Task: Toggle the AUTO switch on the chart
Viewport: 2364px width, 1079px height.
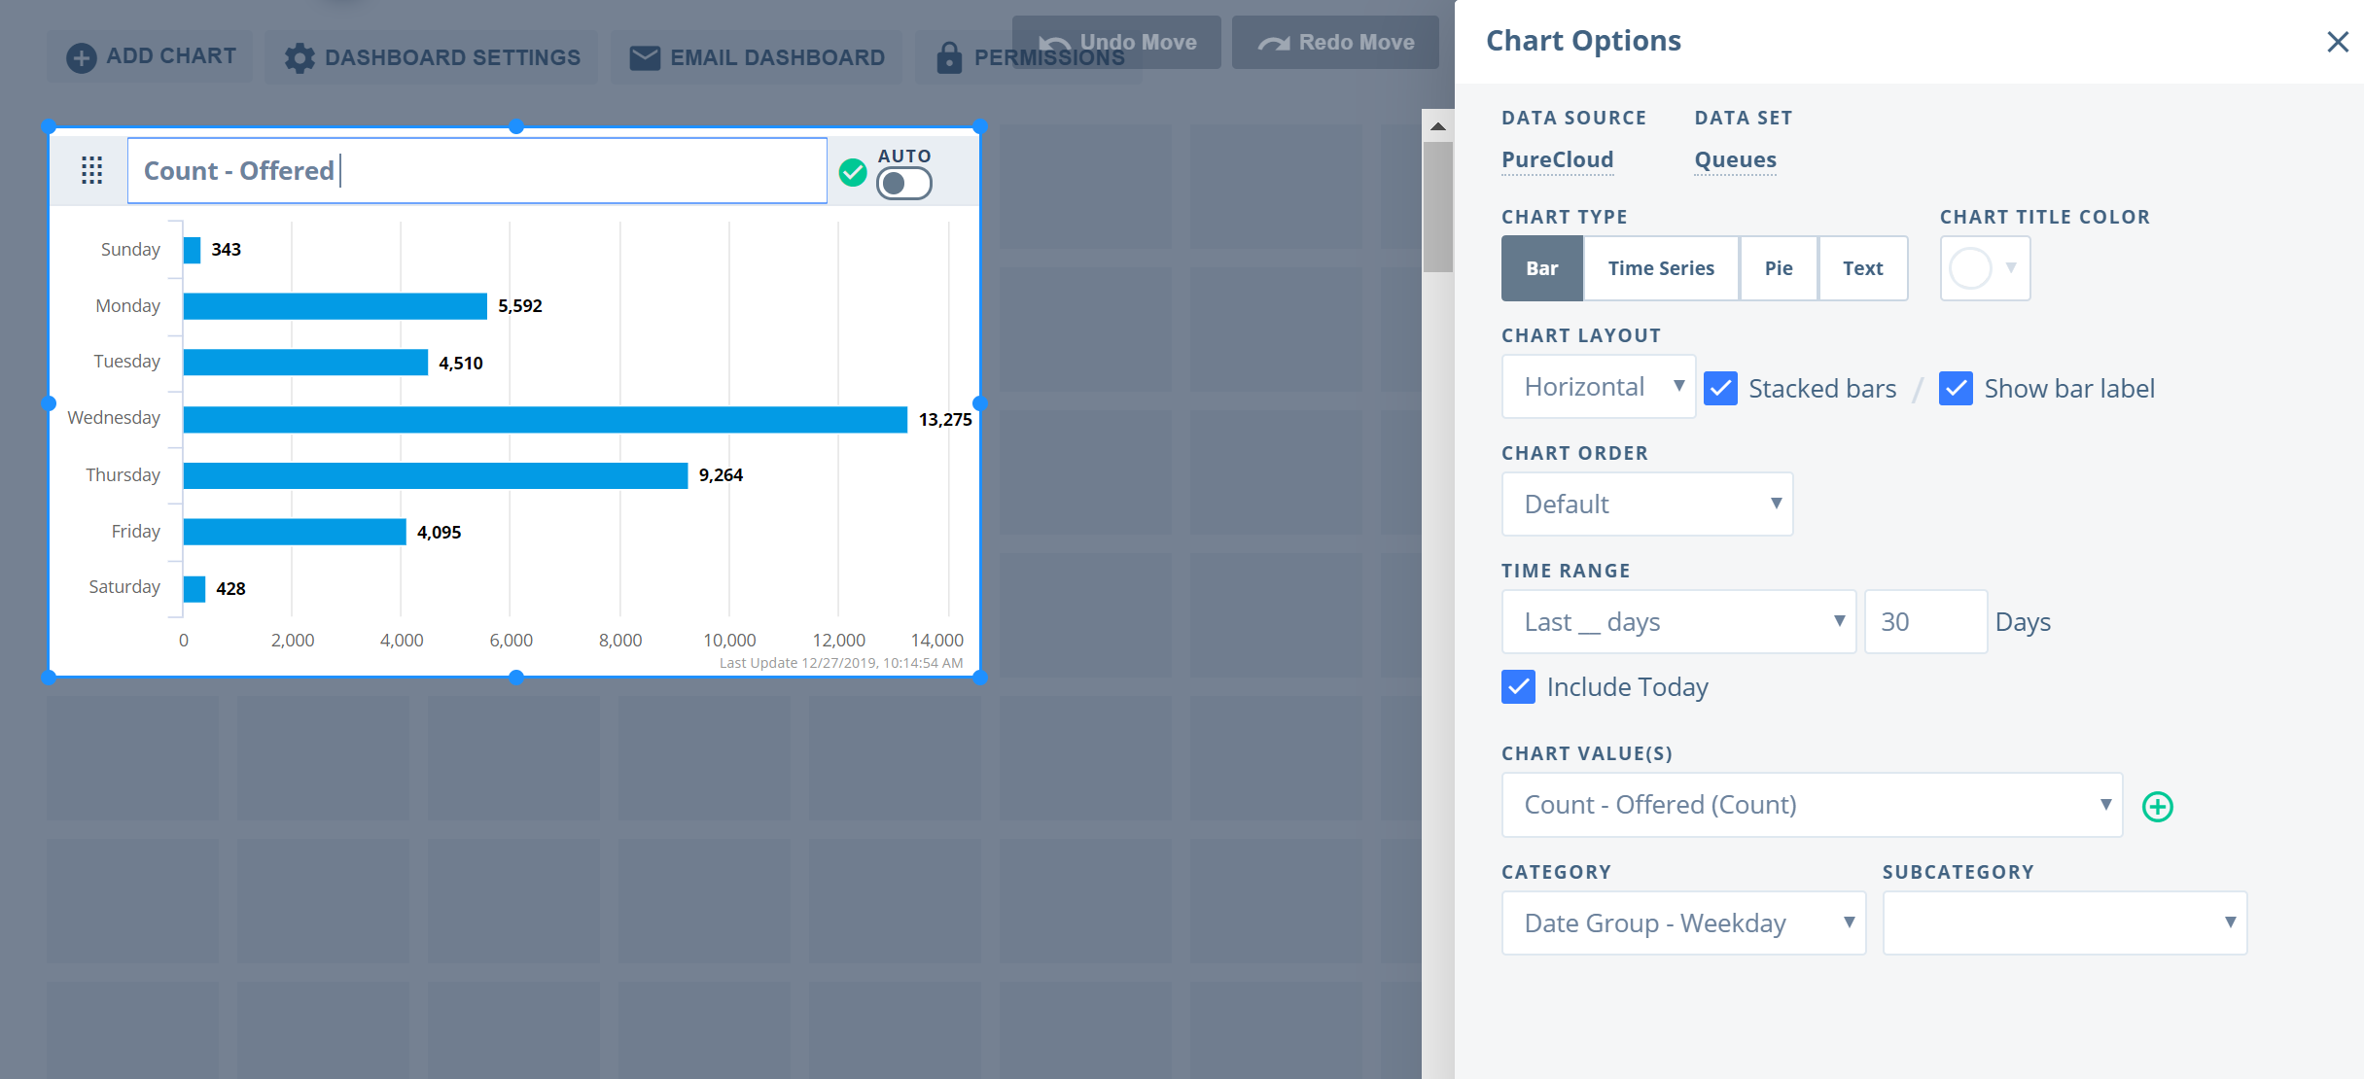Action: coord(904,184)
